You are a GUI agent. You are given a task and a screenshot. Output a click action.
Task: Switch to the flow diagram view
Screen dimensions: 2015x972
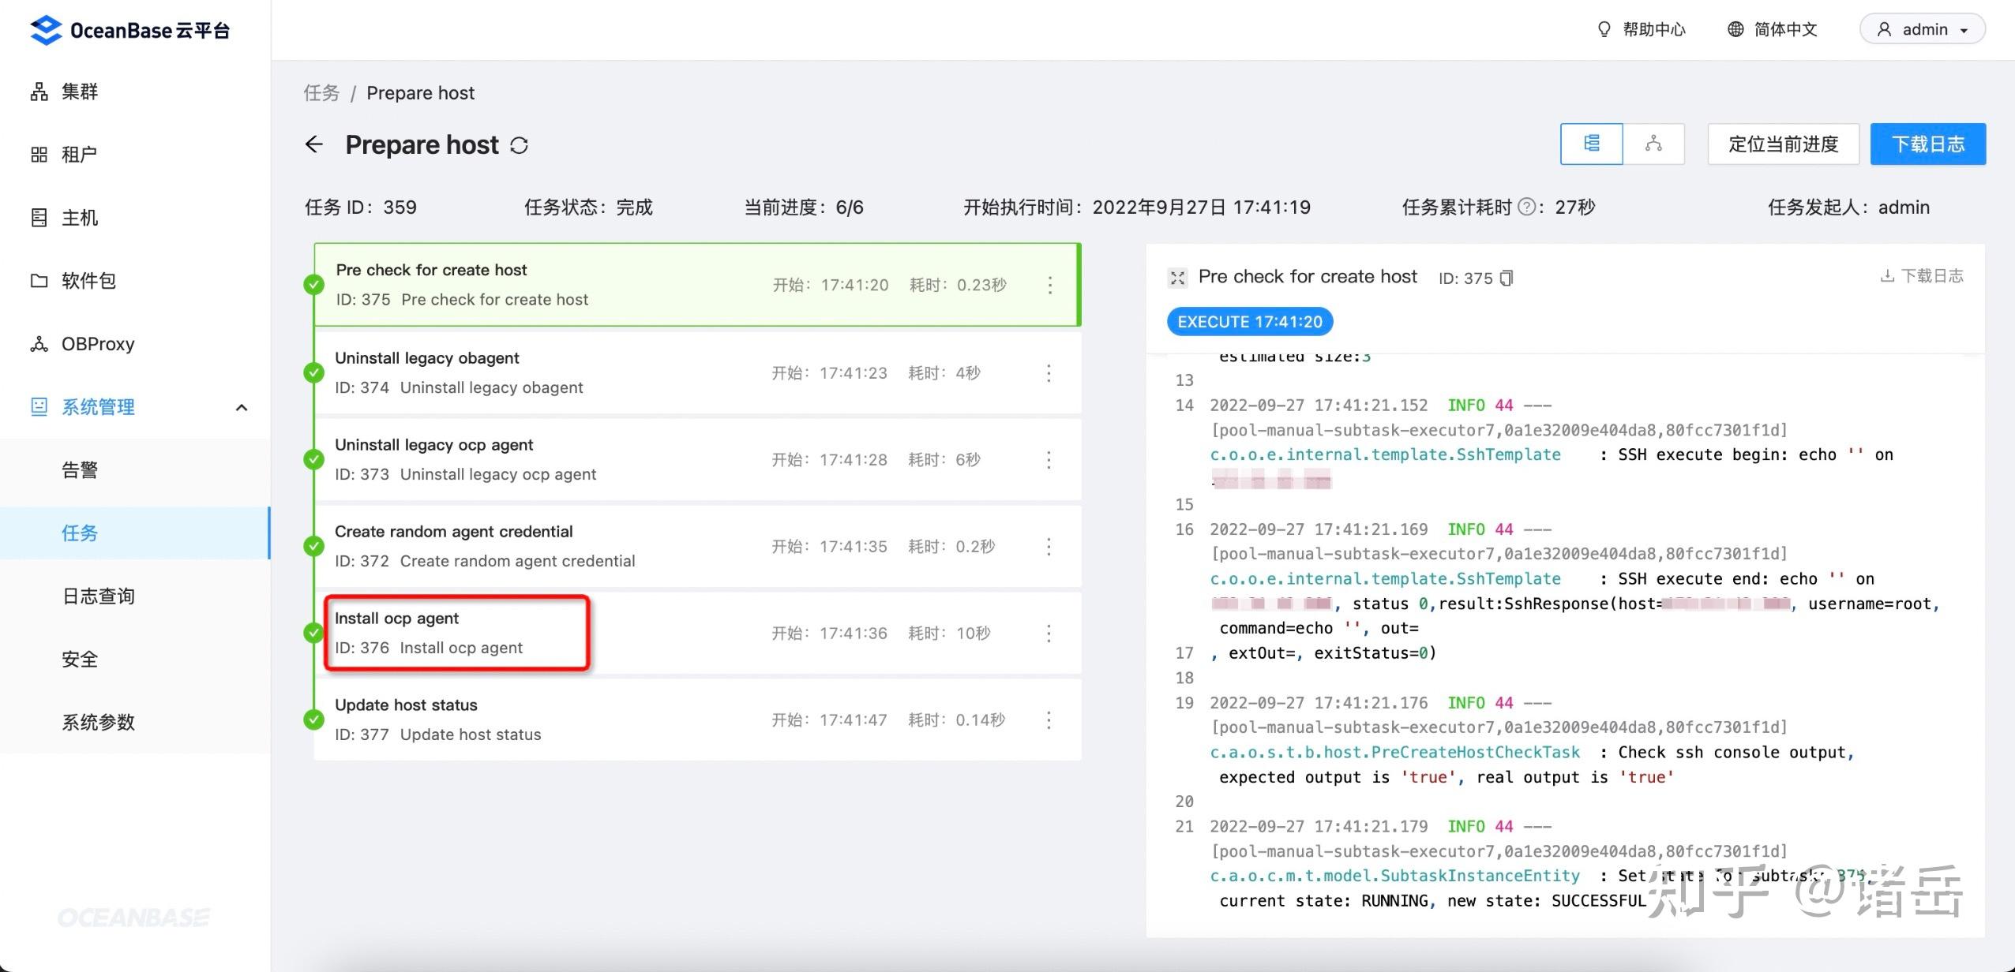coord(1654,144)
